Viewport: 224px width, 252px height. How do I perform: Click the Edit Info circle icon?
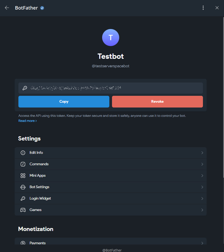click(23, 153)
